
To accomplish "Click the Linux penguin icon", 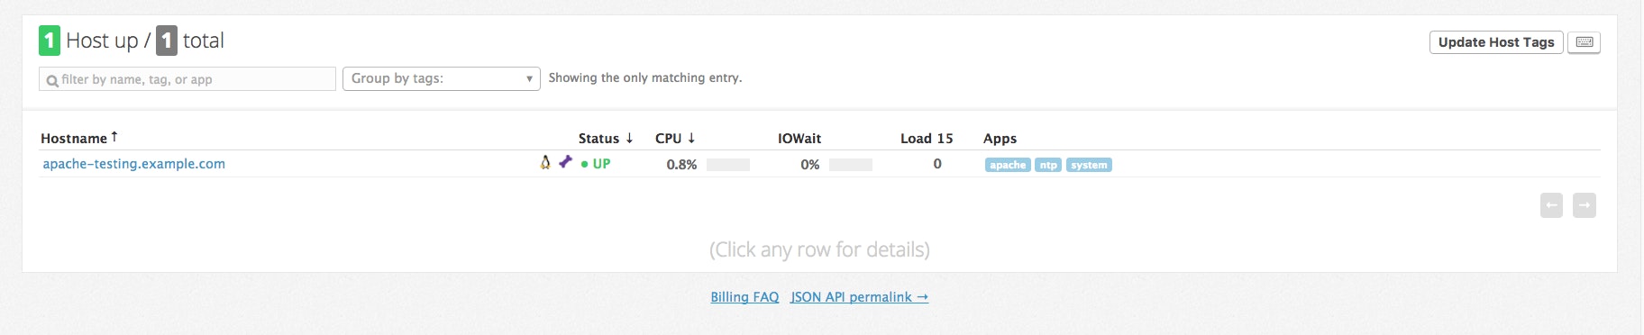I will tap(545, 162).
